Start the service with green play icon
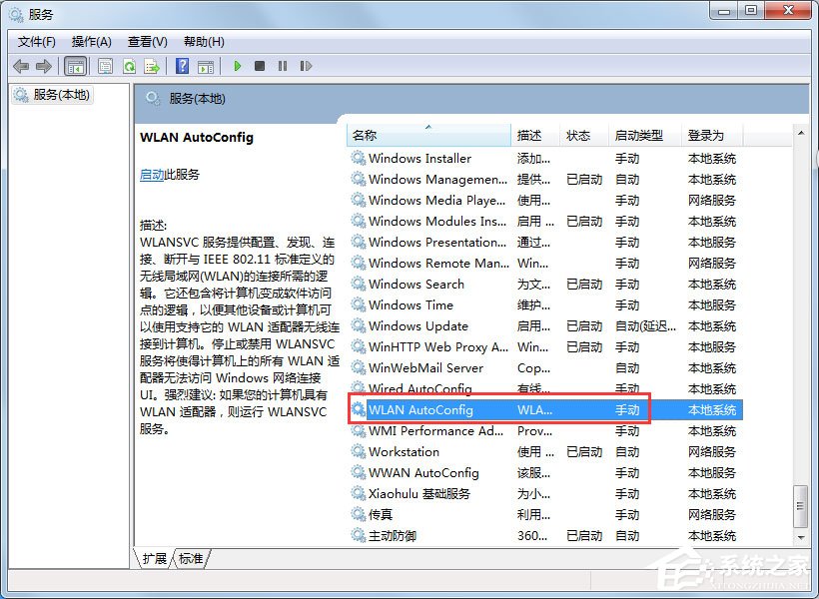The height and width of the screenshot is (599, 819). coord(237,66)
